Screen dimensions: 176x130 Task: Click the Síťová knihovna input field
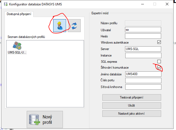click(143, 87)
